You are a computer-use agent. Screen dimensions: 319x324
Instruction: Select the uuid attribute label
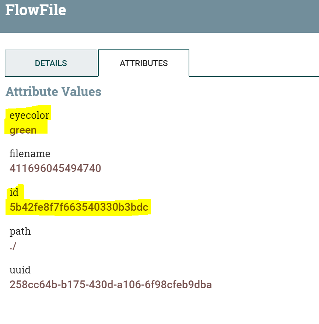20,270
